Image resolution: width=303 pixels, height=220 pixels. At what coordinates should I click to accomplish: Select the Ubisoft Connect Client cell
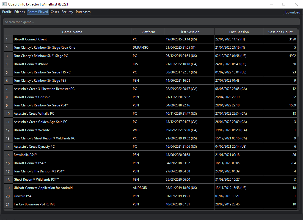(x=72, y=39)
